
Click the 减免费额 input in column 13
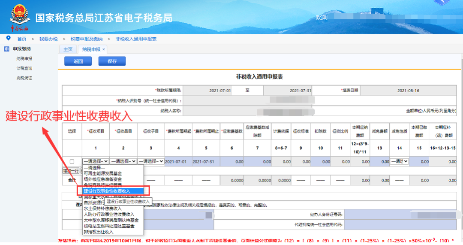[379, 162]
